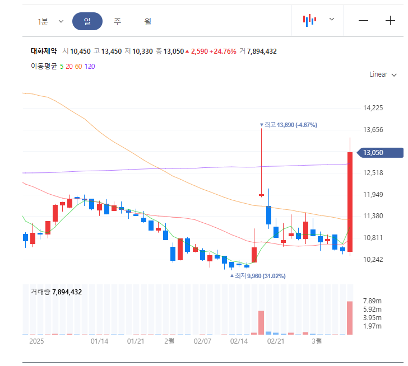The width and height of the screenshot is (408, 366).
Task: Click the 12,518 price axis label
Action: pos(373,173)
